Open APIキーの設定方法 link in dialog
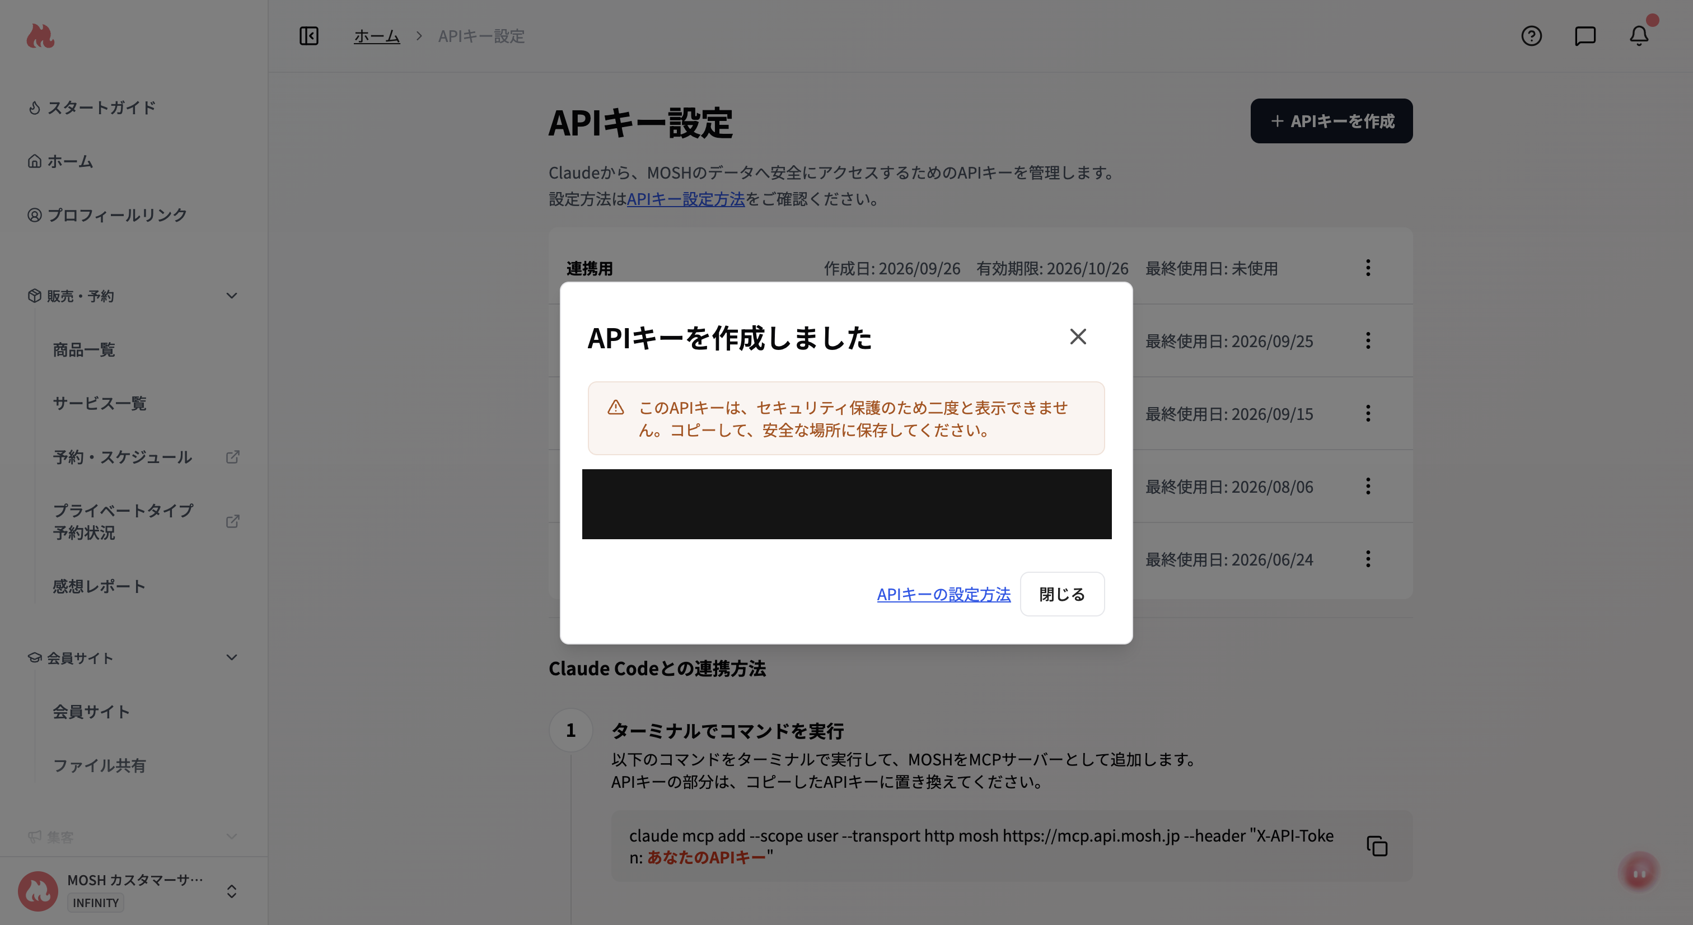Image resolution: width=1693 pixels, height=925 pixels. pyautogui.click(x=944, y=594)
